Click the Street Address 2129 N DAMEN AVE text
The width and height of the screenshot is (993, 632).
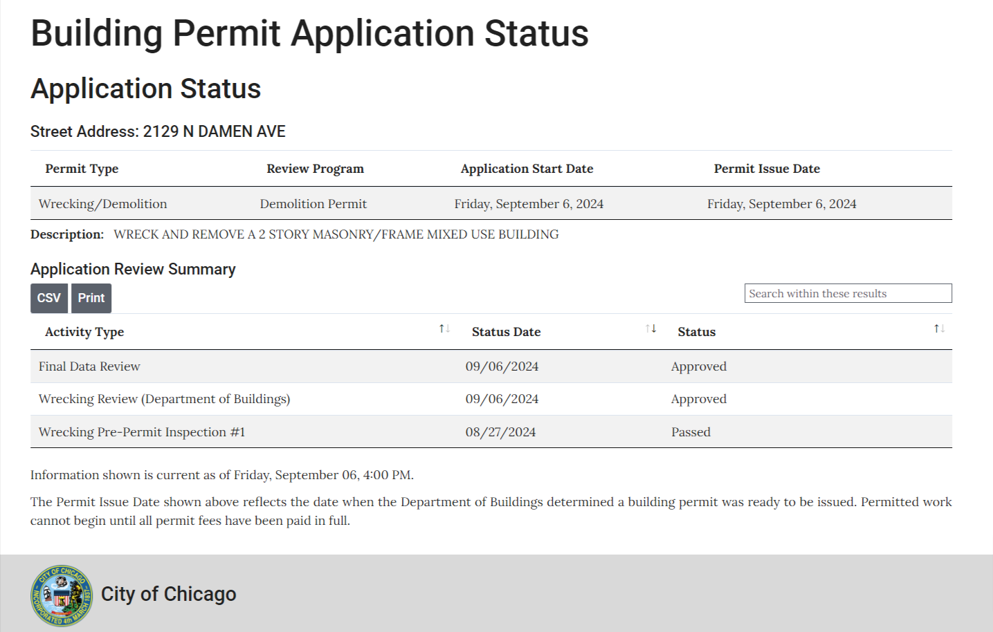[x=158, y=131]
